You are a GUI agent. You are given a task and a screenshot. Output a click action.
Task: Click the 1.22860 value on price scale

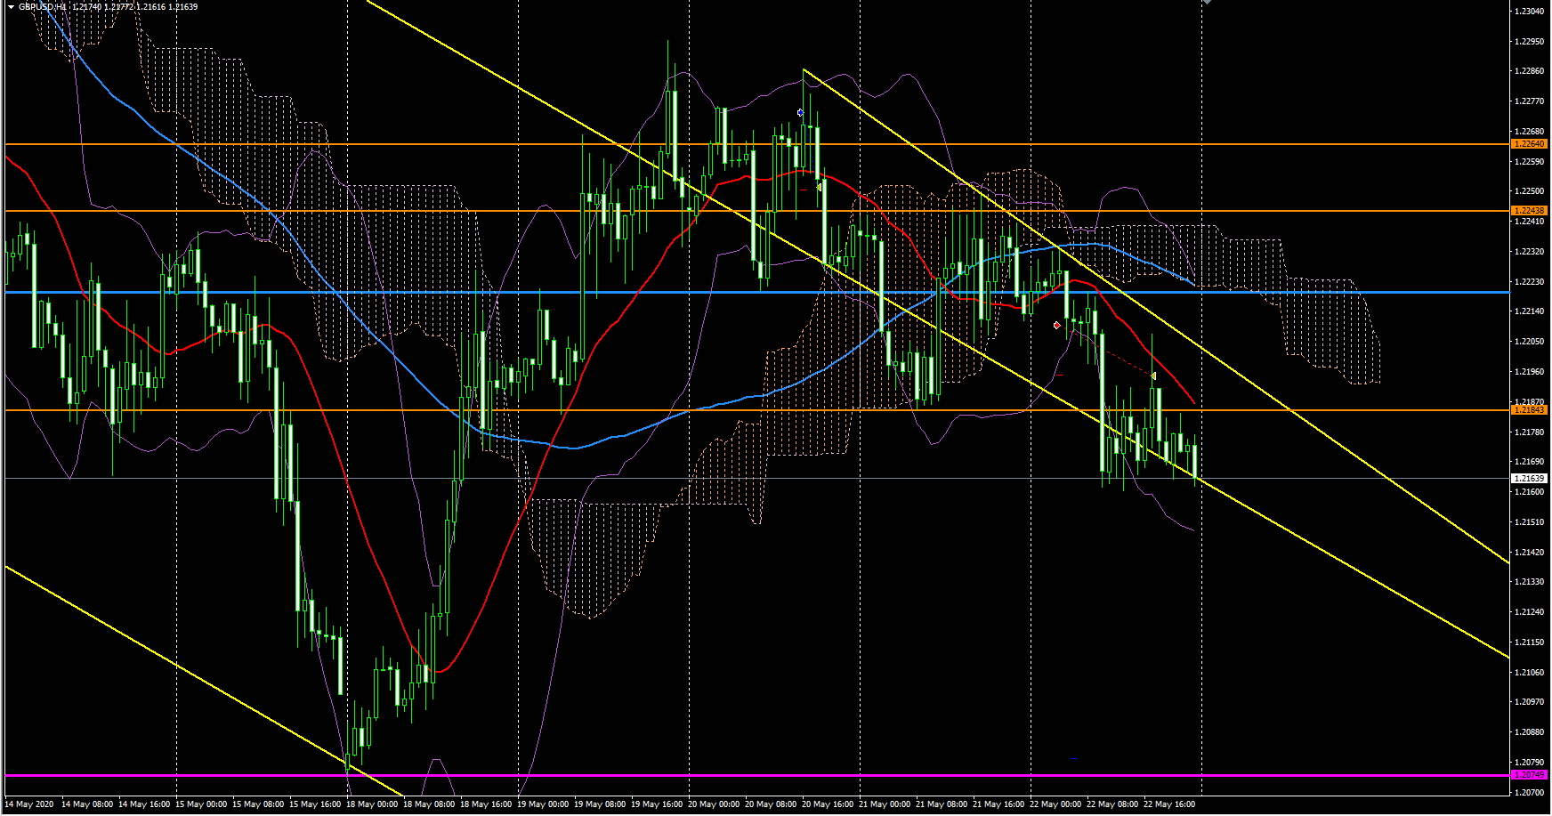click(1529, 71)
